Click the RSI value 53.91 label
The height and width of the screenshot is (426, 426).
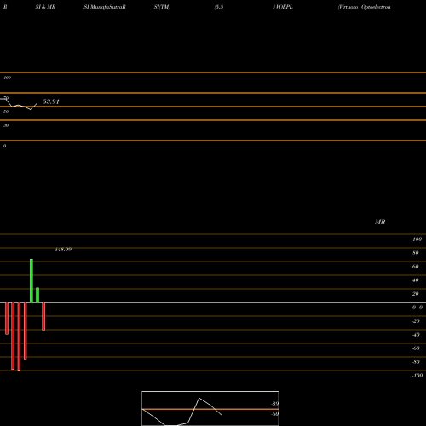[51, 101]
